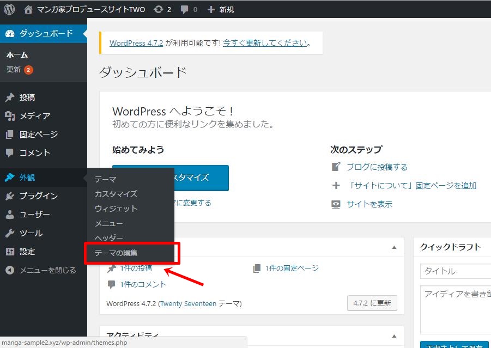Select テーマ in the 外観 flyout
The width and height of the screenshot is (491, 348).
pyautogui.click(x=106, y=179)
